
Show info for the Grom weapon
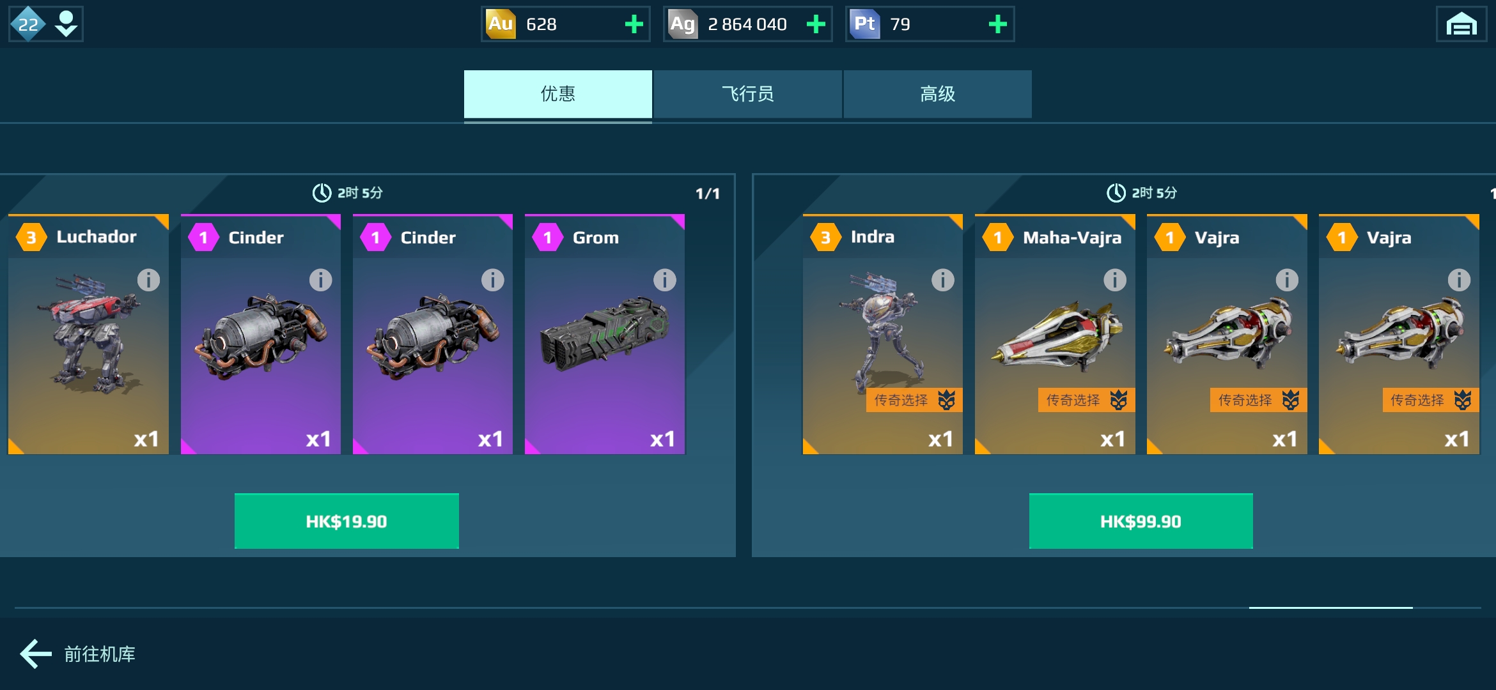point(665,280)
